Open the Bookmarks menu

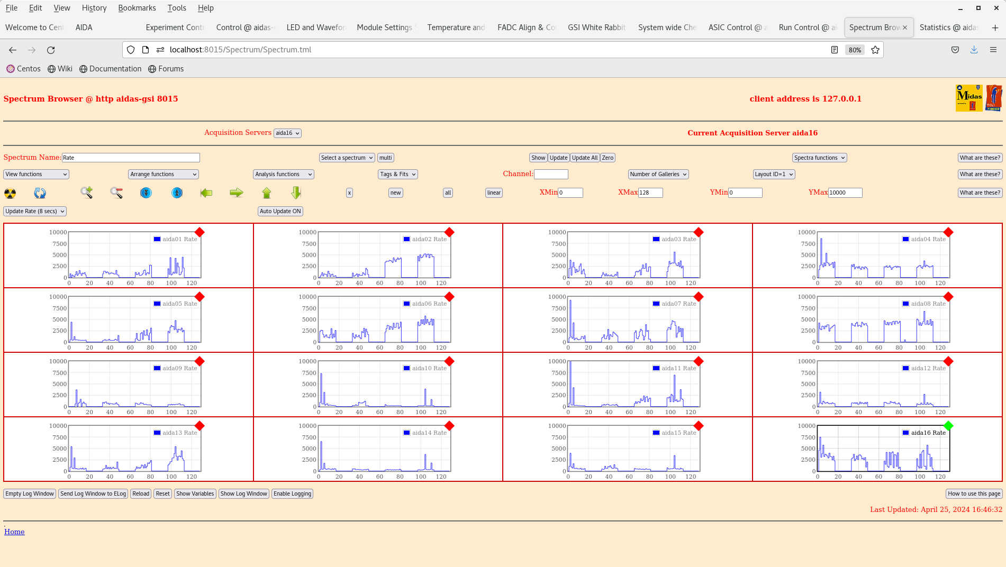tap(137, 8)
